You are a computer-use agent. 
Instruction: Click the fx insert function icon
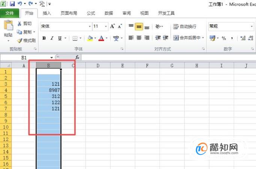pyautogui.click(x=77, y=58)
